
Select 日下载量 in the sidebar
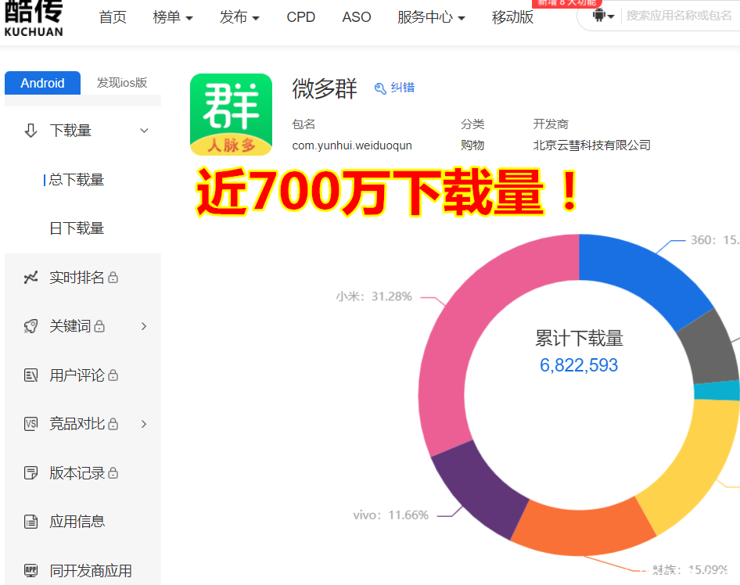point(77,228)
